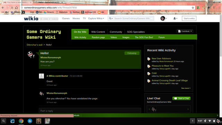The height and width of the screenshot is (125, 222).
Task: Open MisterXenomorph link on the reply
Action: click(x=57, y=93)
